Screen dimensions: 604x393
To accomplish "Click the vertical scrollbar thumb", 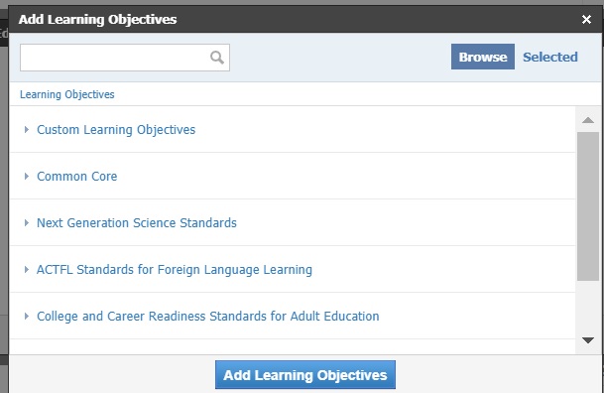I will [x=588, y=206].
